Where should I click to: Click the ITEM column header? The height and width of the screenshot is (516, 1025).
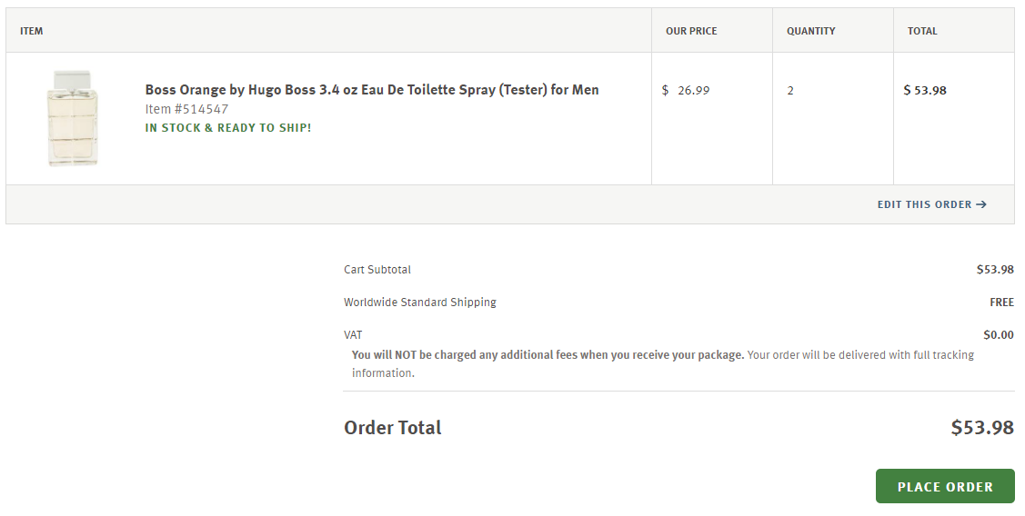(32, 31)
